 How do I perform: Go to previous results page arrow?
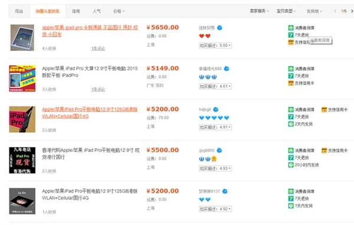[x=335, y=11]
